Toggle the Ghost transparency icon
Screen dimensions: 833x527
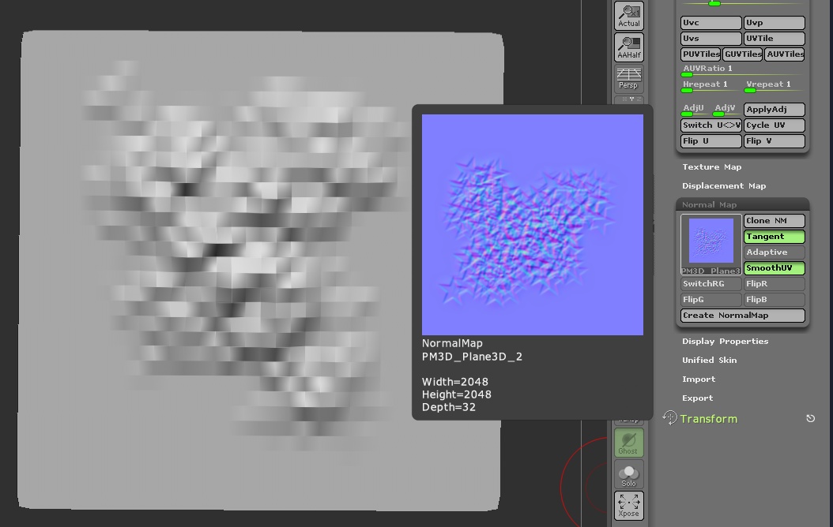[629, 443]
